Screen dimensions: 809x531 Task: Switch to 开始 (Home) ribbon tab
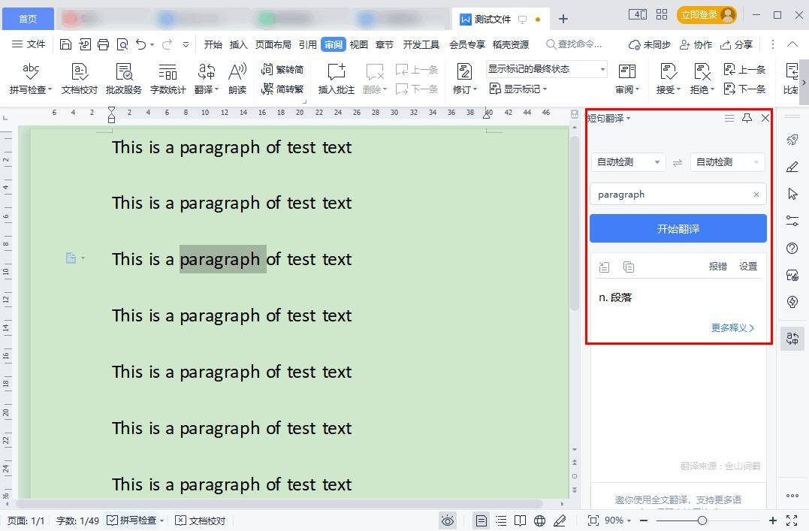point(213,45)
